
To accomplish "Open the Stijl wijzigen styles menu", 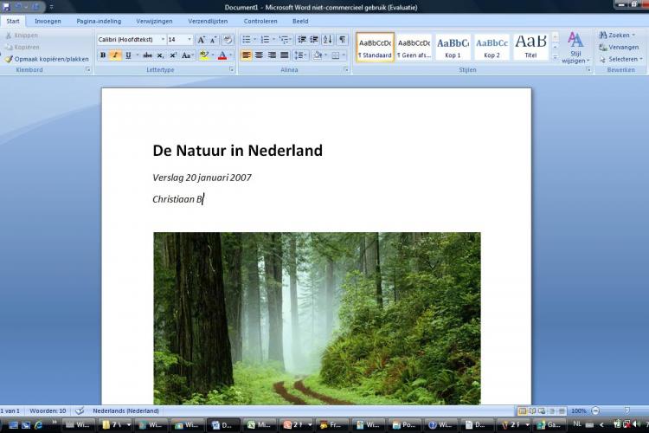I will pos(575,48).
